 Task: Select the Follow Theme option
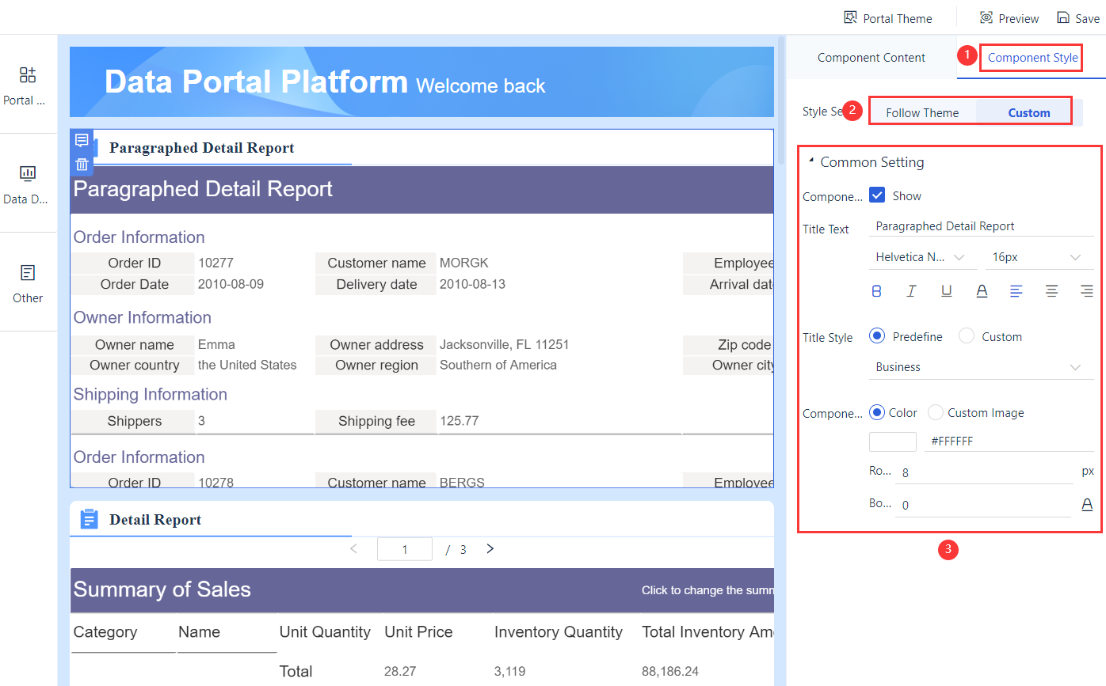[921, 112]
